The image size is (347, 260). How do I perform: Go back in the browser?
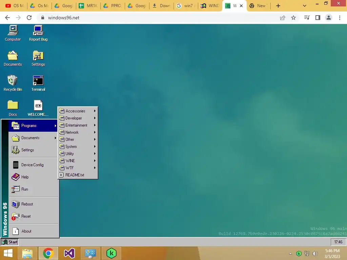click(x=7, y=18)
